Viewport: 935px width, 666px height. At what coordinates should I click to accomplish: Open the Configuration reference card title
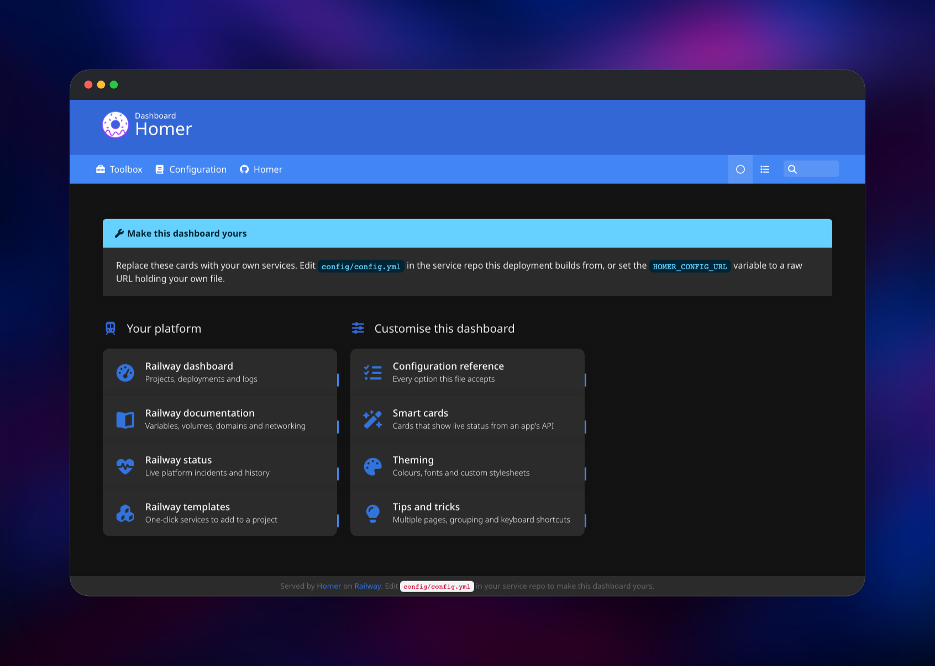448,366
